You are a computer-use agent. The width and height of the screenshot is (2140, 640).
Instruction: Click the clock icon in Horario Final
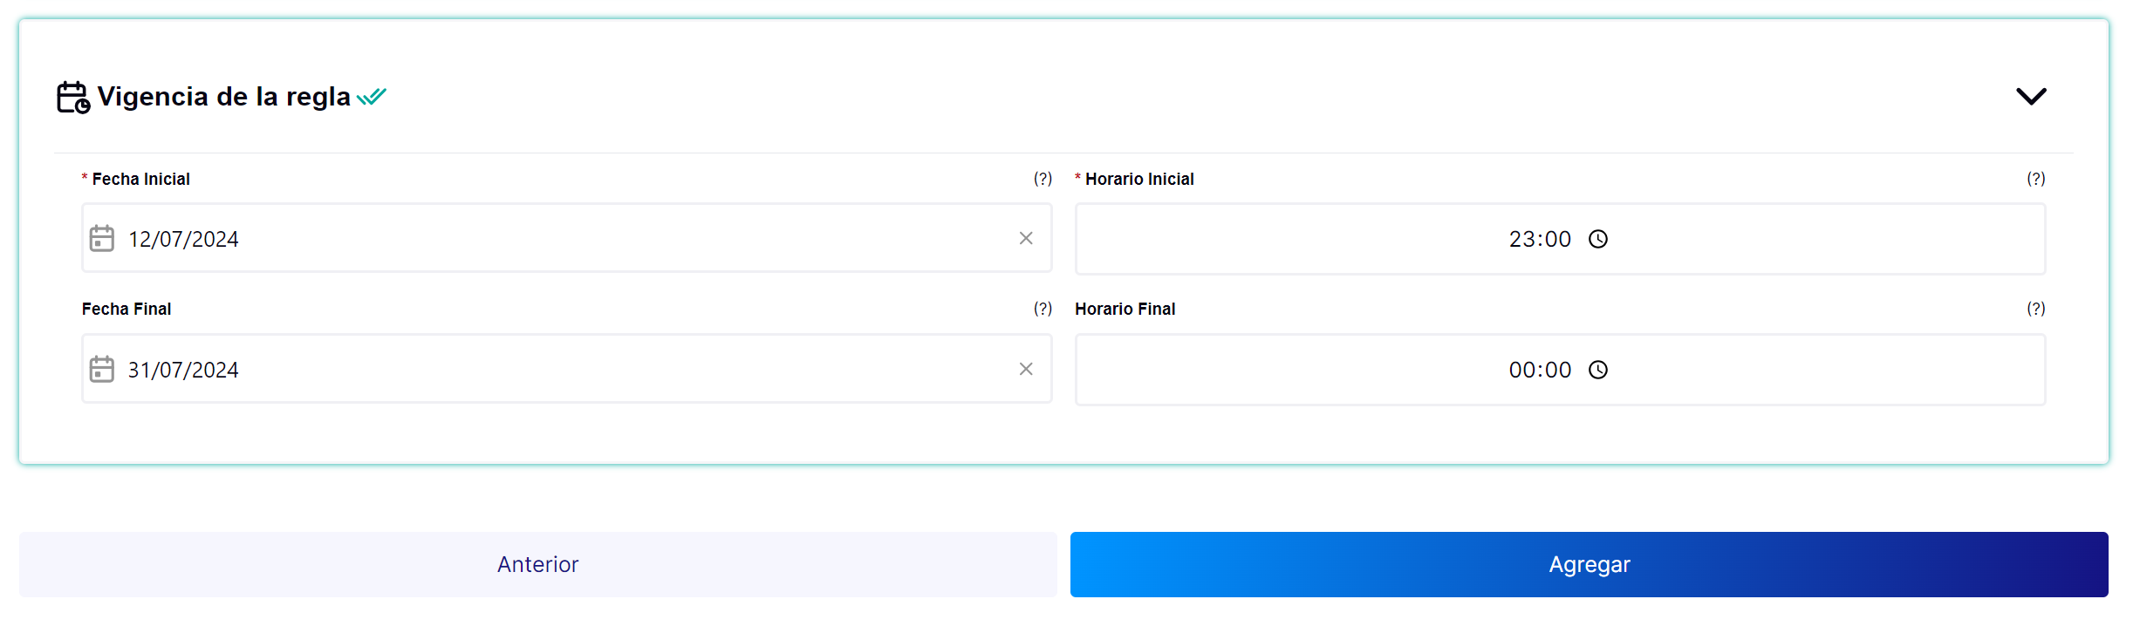click(x=1598, y=370)
